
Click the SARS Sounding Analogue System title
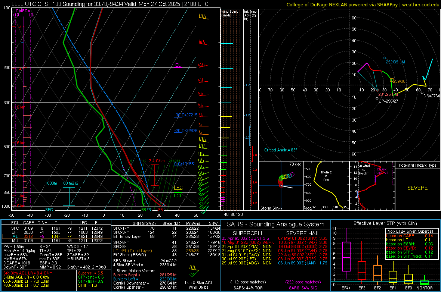point(276,225)
